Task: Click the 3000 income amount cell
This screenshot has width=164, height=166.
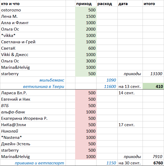Action: click(91, 61)
